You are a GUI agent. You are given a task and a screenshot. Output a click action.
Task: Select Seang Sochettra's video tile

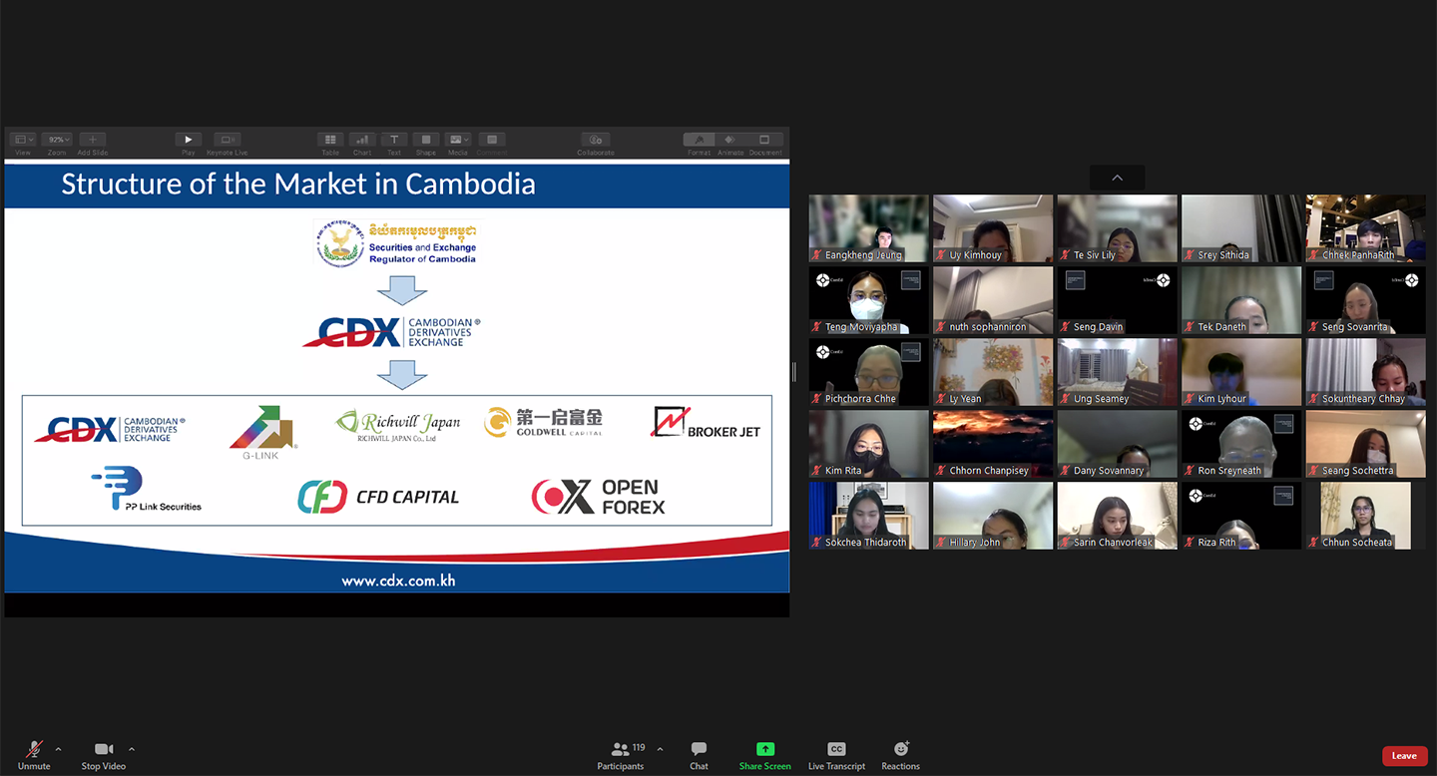coord(1365,444)
